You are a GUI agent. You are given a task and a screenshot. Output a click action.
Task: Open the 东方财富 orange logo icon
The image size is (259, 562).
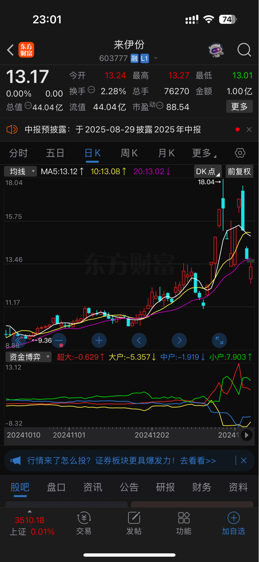(26, 50)
